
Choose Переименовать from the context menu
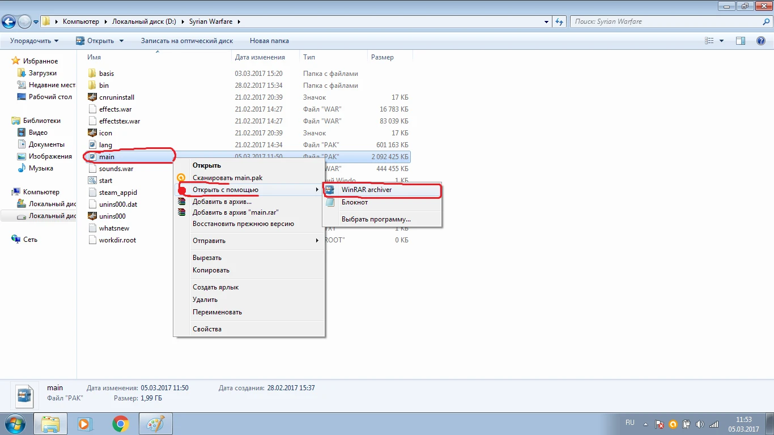click(x=249, y=312)
